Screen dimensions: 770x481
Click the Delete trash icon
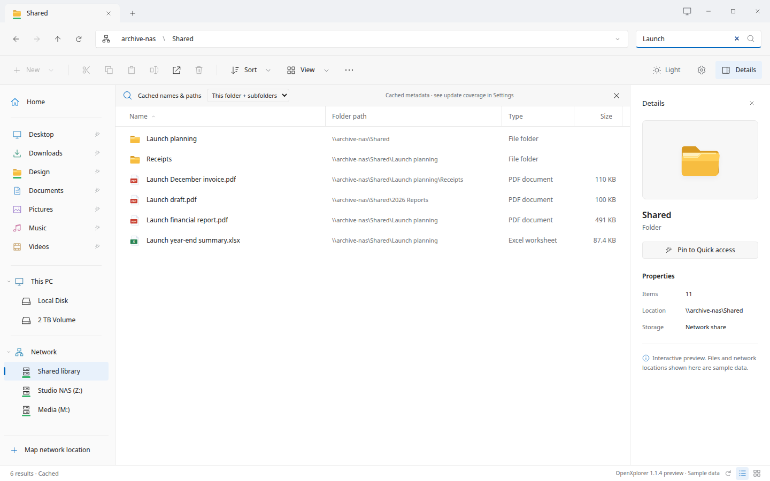click(x=199, y=70)
